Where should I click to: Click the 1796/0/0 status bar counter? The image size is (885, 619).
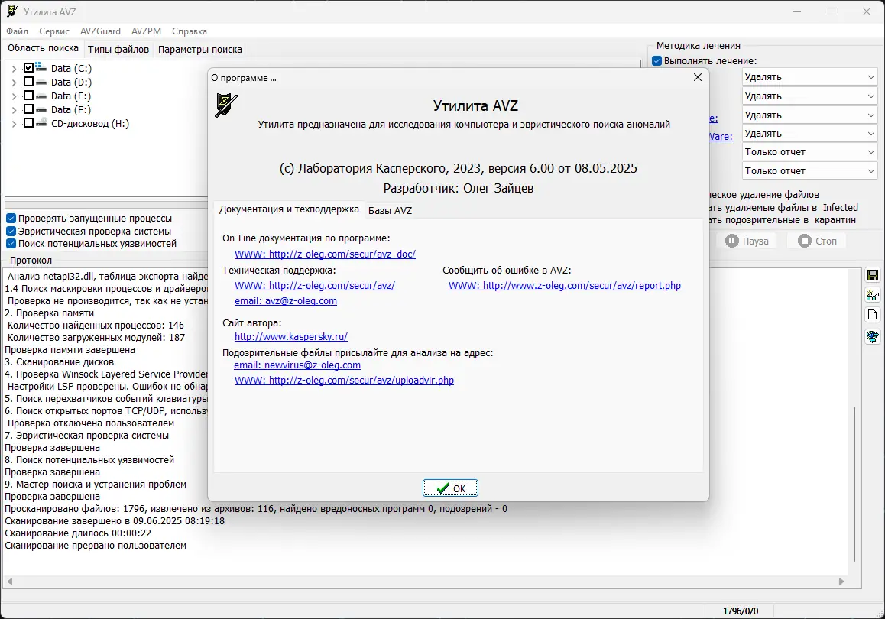coord(741,611)
